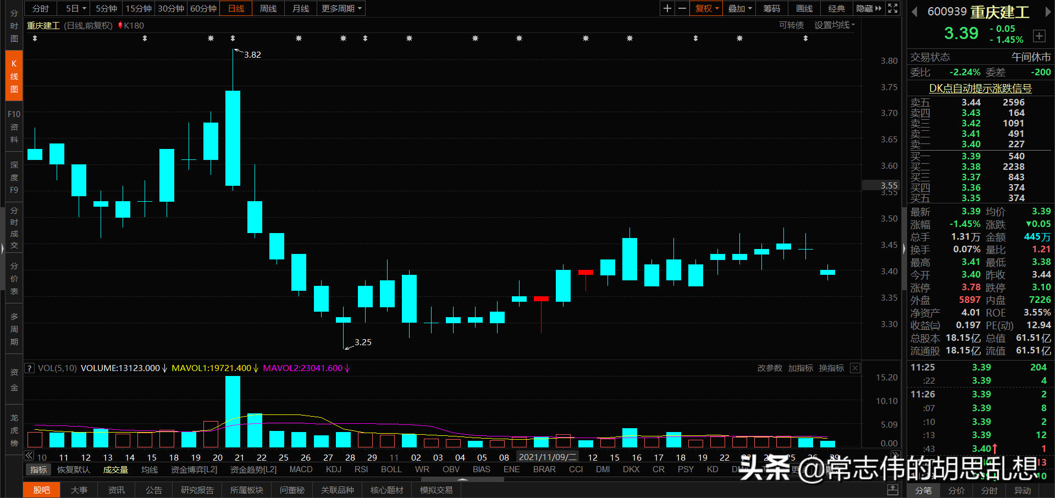Select the 成交量 indicator
Image resolution: width=1055 pixels, height=498 pixels.
115,469
